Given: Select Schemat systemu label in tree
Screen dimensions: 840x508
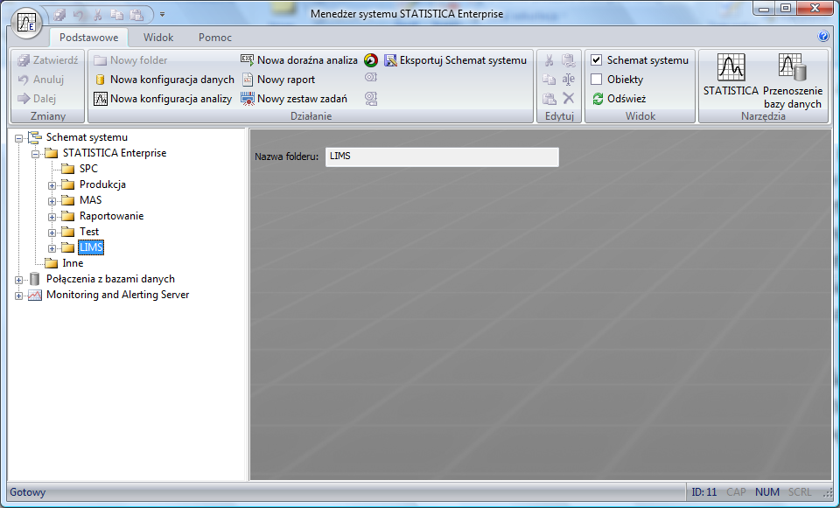Looking at the screenshot, I should click(x=87, y=137).
